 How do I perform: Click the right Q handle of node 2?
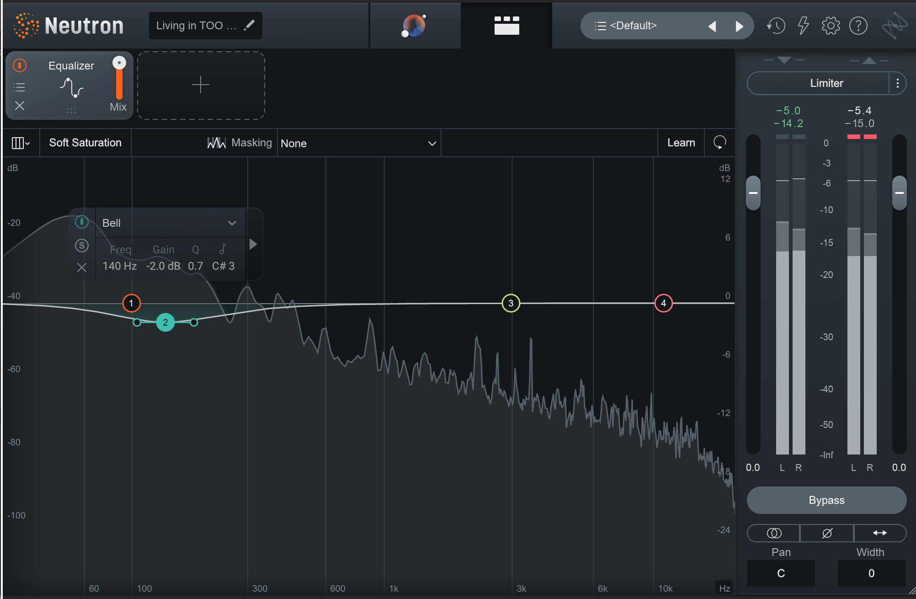pyautogui.click(x=194, y=322)
